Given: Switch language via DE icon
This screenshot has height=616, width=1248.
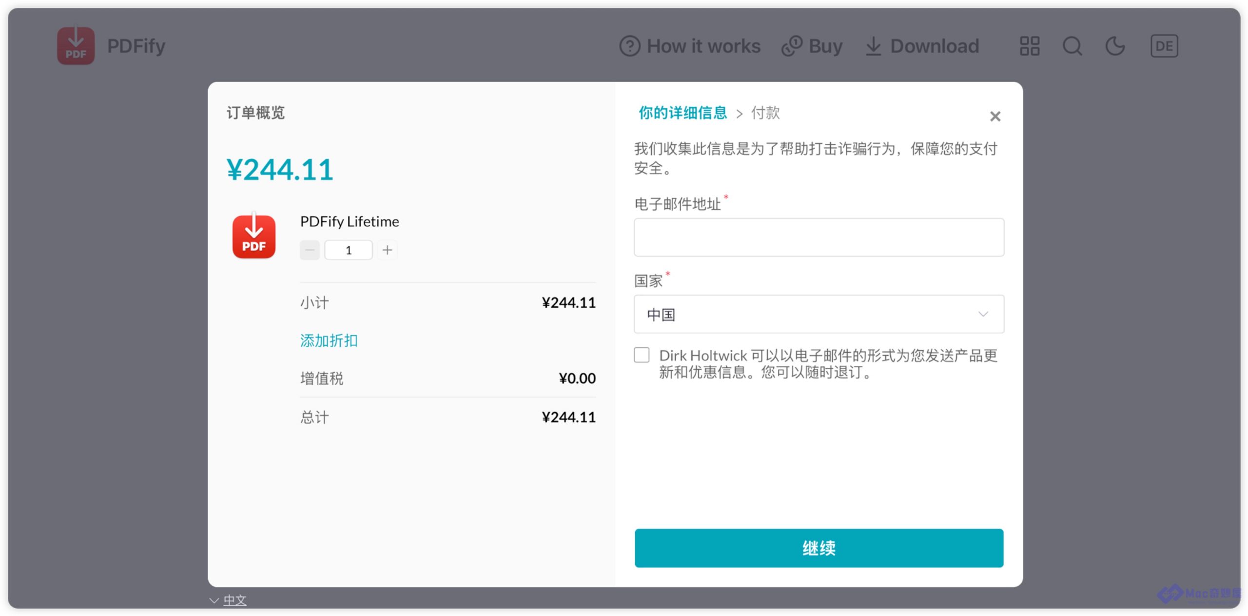Looking at the screenshot, I should 1164,46.
